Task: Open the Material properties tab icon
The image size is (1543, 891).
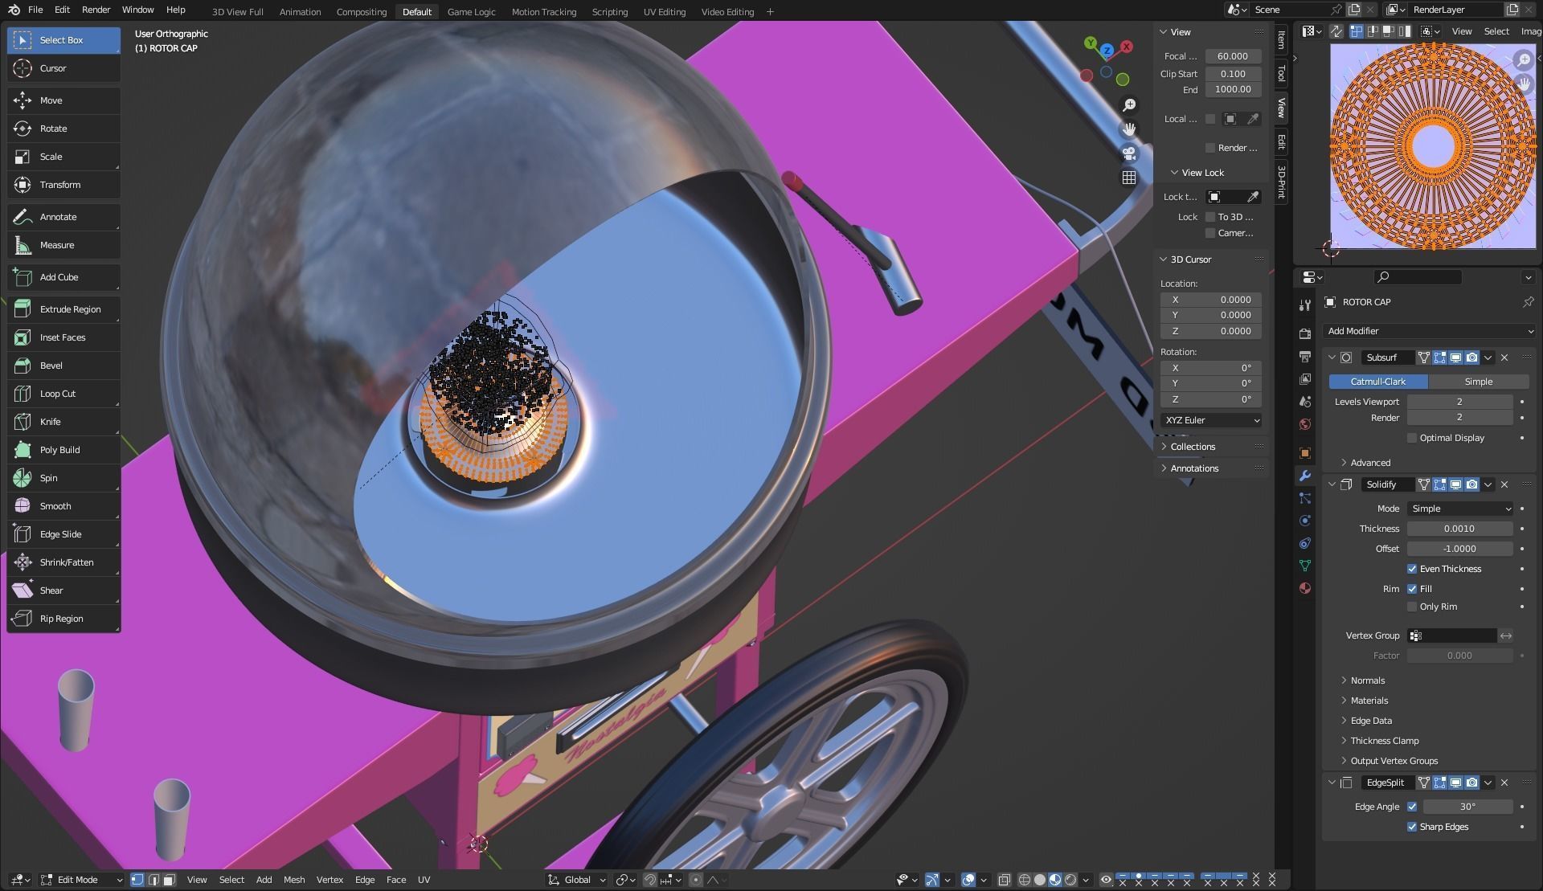Action: coord(1305,588)
